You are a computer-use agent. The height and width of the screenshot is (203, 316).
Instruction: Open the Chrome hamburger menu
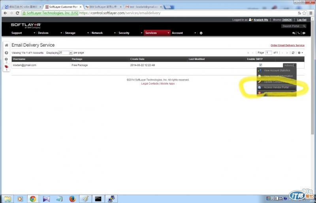point(311,13)
